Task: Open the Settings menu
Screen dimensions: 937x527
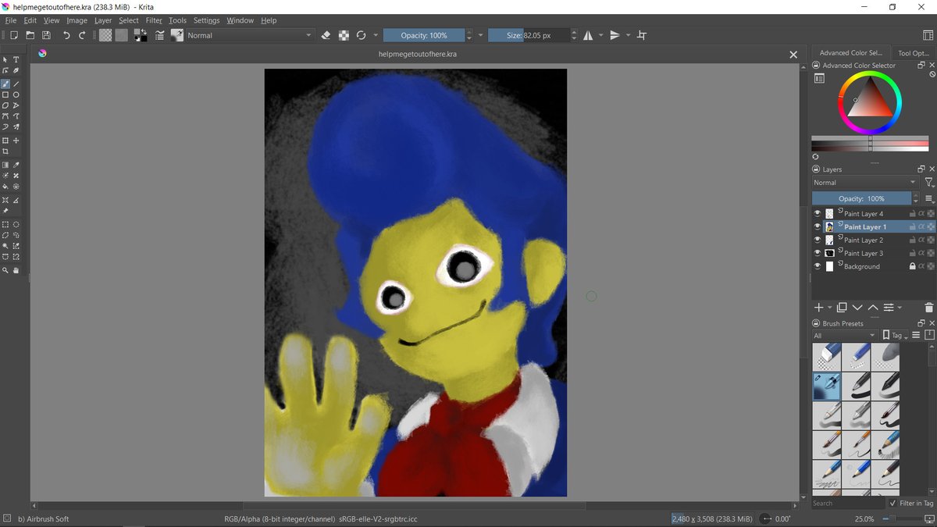Action: [x=206, y=20]
